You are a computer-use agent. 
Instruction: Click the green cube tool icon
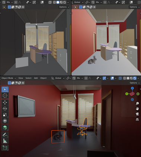coord(5,128)
